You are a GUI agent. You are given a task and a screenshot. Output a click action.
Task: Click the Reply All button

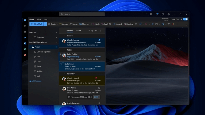(x=106, y=24)
